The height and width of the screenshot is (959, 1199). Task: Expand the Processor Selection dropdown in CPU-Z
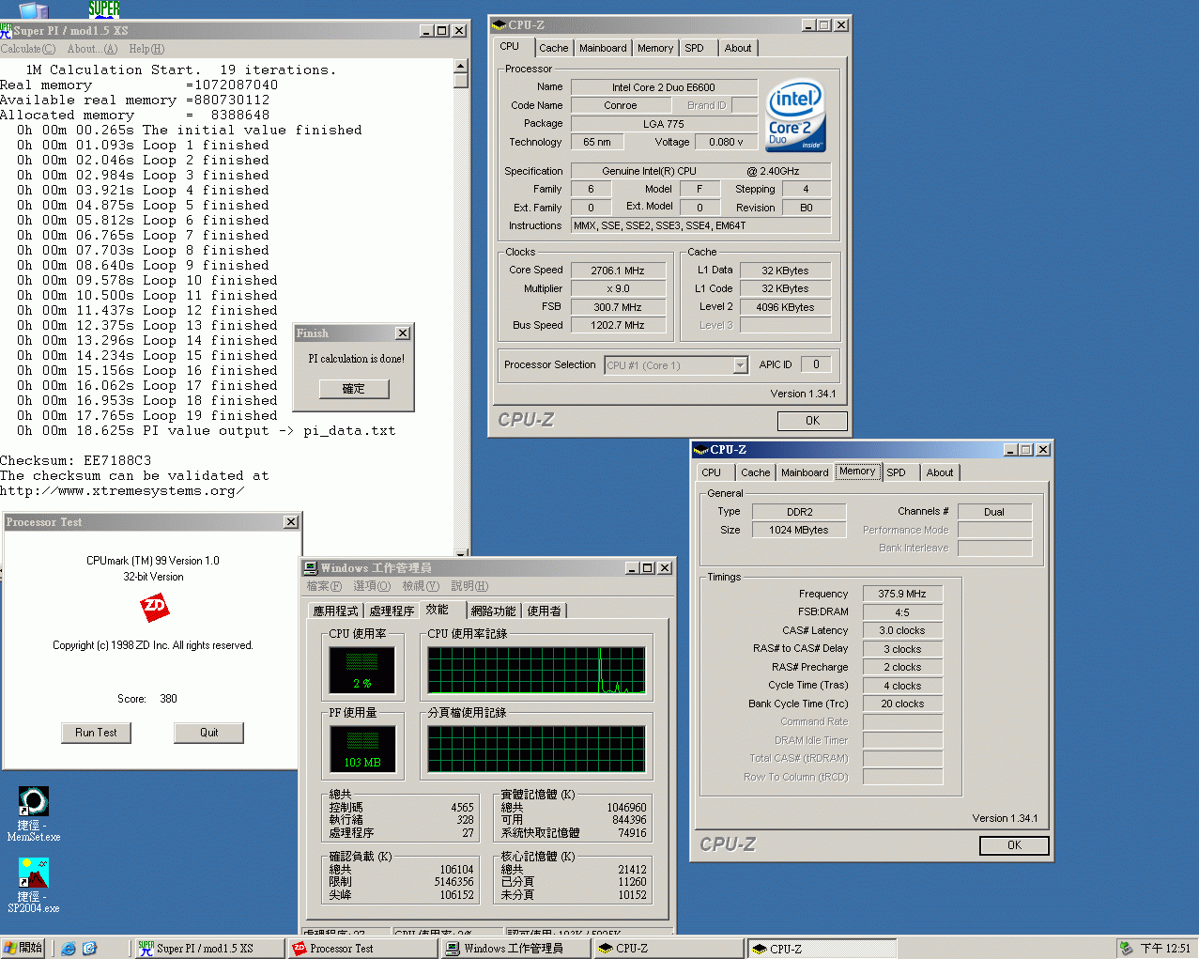point(740,365)
